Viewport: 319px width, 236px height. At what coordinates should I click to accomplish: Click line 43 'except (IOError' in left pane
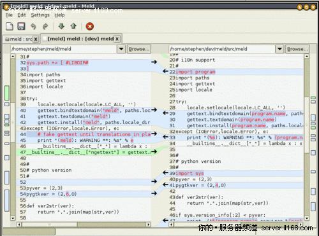click(73, 128)
